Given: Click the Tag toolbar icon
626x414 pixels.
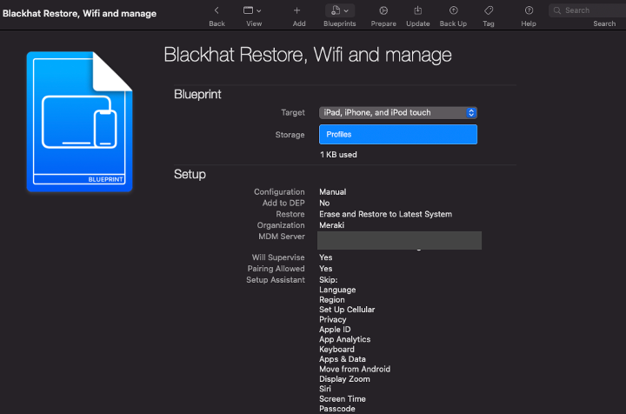Looking at the screenshot, I should click(489, 10).
